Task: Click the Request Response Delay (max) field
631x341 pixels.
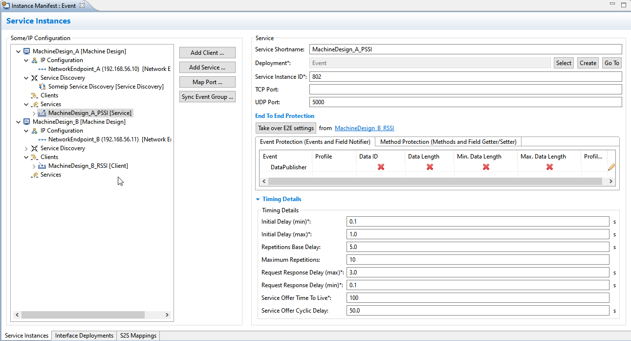Action: tap(478, 273)
